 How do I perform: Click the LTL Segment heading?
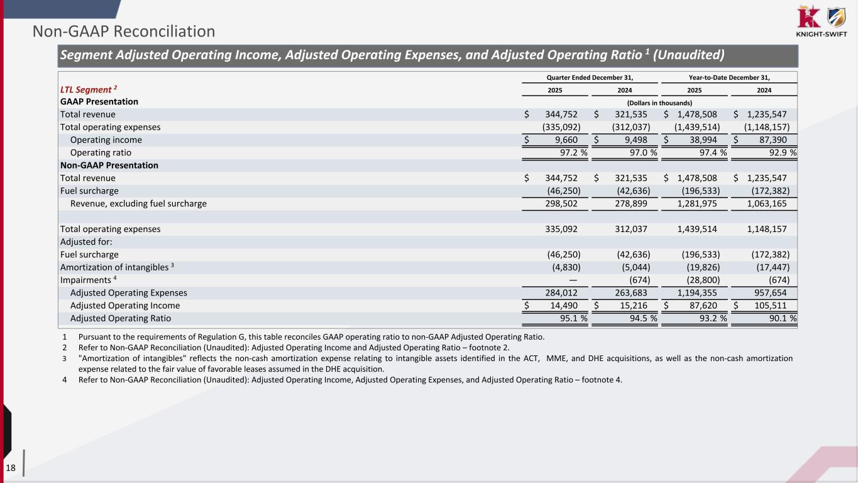coord(85,89)
